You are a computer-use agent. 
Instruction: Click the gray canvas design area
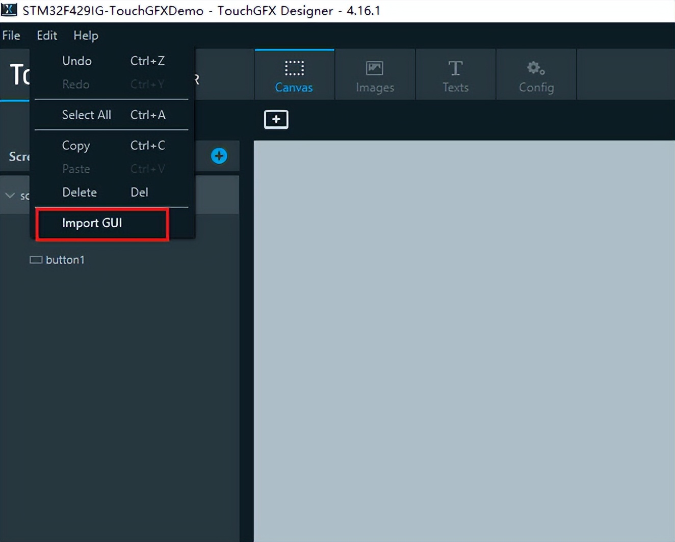tap(464, 341)
